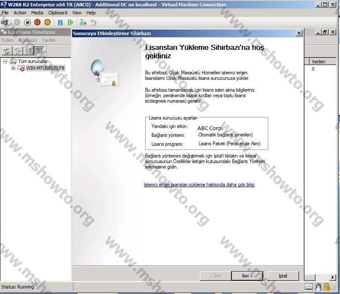Image resolution: width=340 pixels, height=294 pixels.
Task: Pause the virtual machine
Action: click(x=60, y=22)
